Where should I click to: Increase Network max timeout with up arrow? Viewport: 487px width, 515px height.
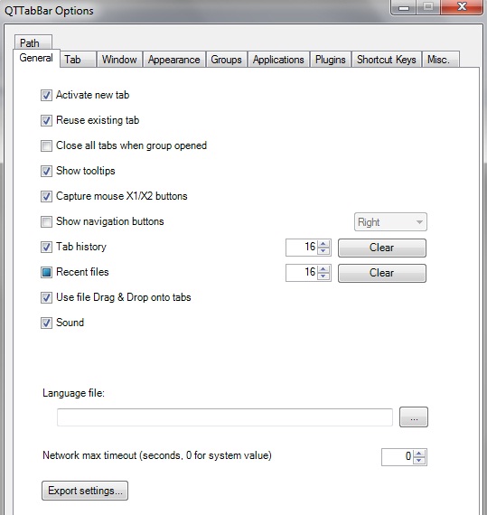(x=419, y=454)
